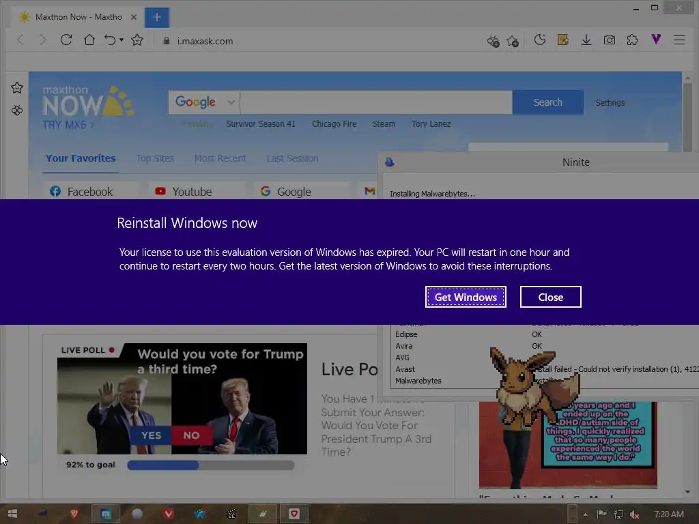This screenshot has width=699, height=524.
Task: Click the Maxnote add icon in toolbar
Action: point(493,41)
